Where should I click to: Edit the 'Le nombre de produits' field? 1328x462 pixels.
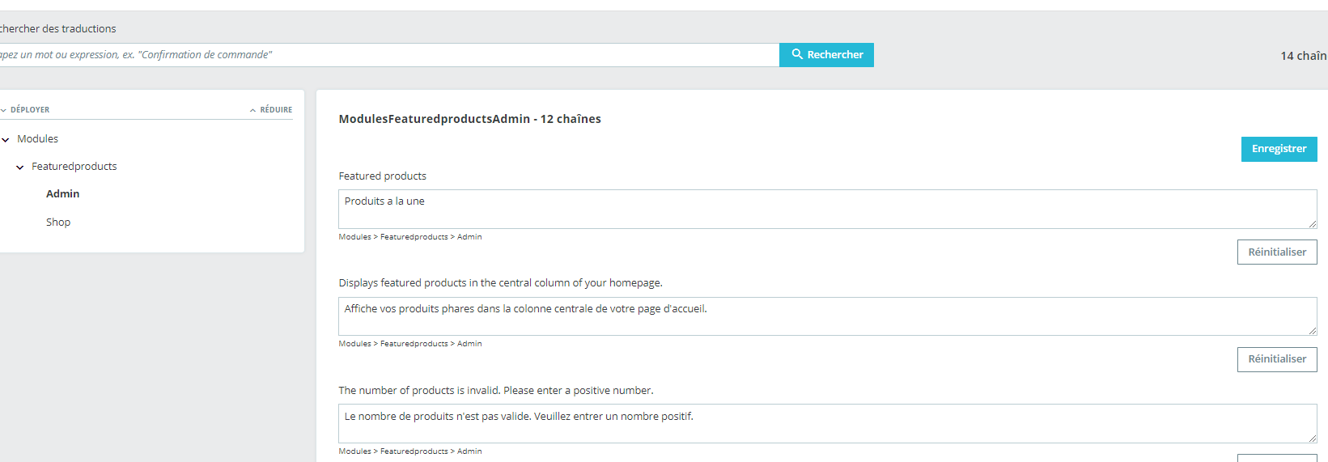click(827, 424)
